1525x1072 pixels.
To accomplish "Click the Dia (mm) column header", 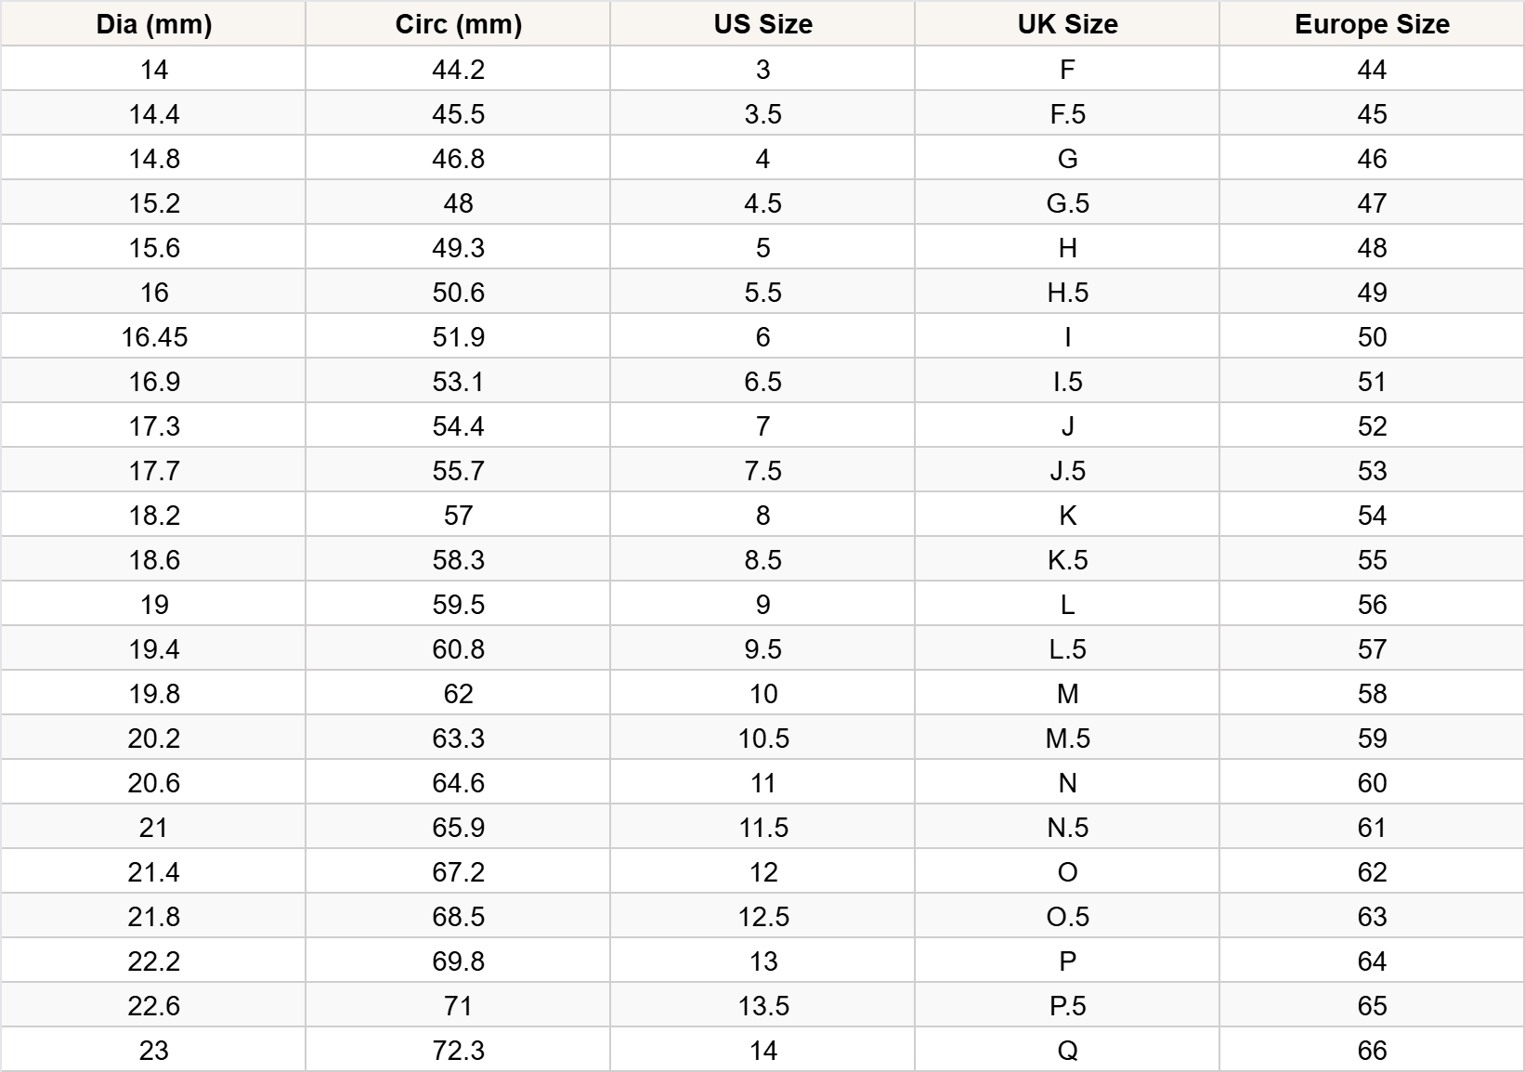I will pos(153,24).
